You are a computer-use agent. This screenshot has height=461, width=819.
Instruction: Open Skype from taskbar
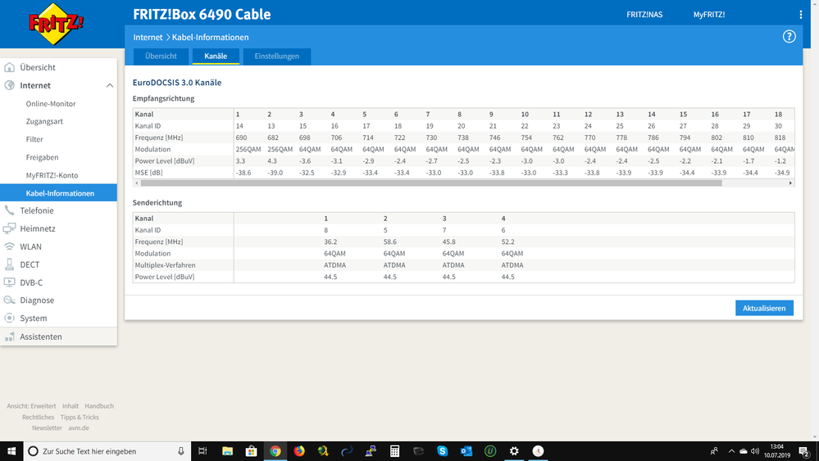[x=443, y=451]
